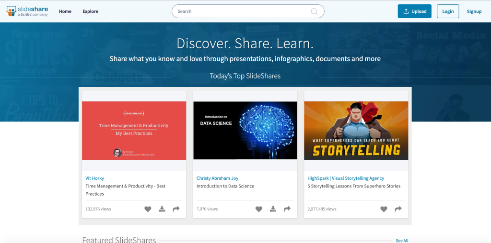Share the Introduction to Data Science card
Image resolution: width=491 pixels, height=243 pixels.
pos(287,209)
